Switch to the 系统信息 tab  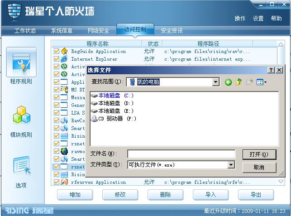[62, 30]
